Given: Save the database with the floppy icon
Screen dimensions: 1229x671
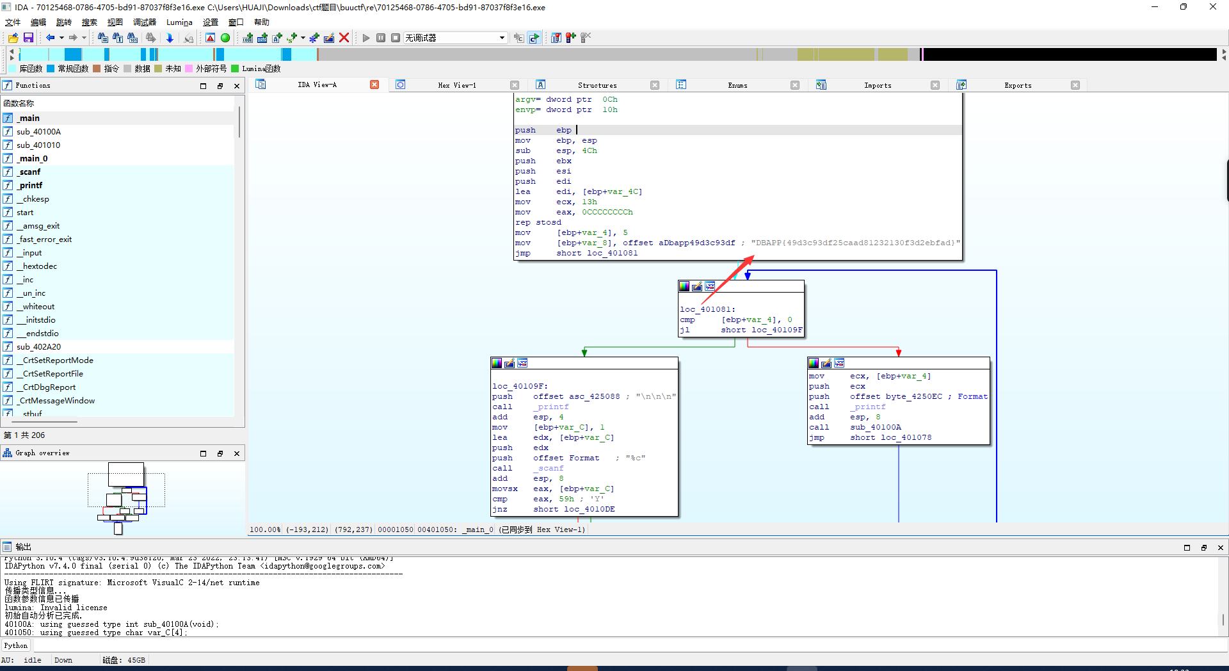Looking at the screenshot, I should point(28,38).
